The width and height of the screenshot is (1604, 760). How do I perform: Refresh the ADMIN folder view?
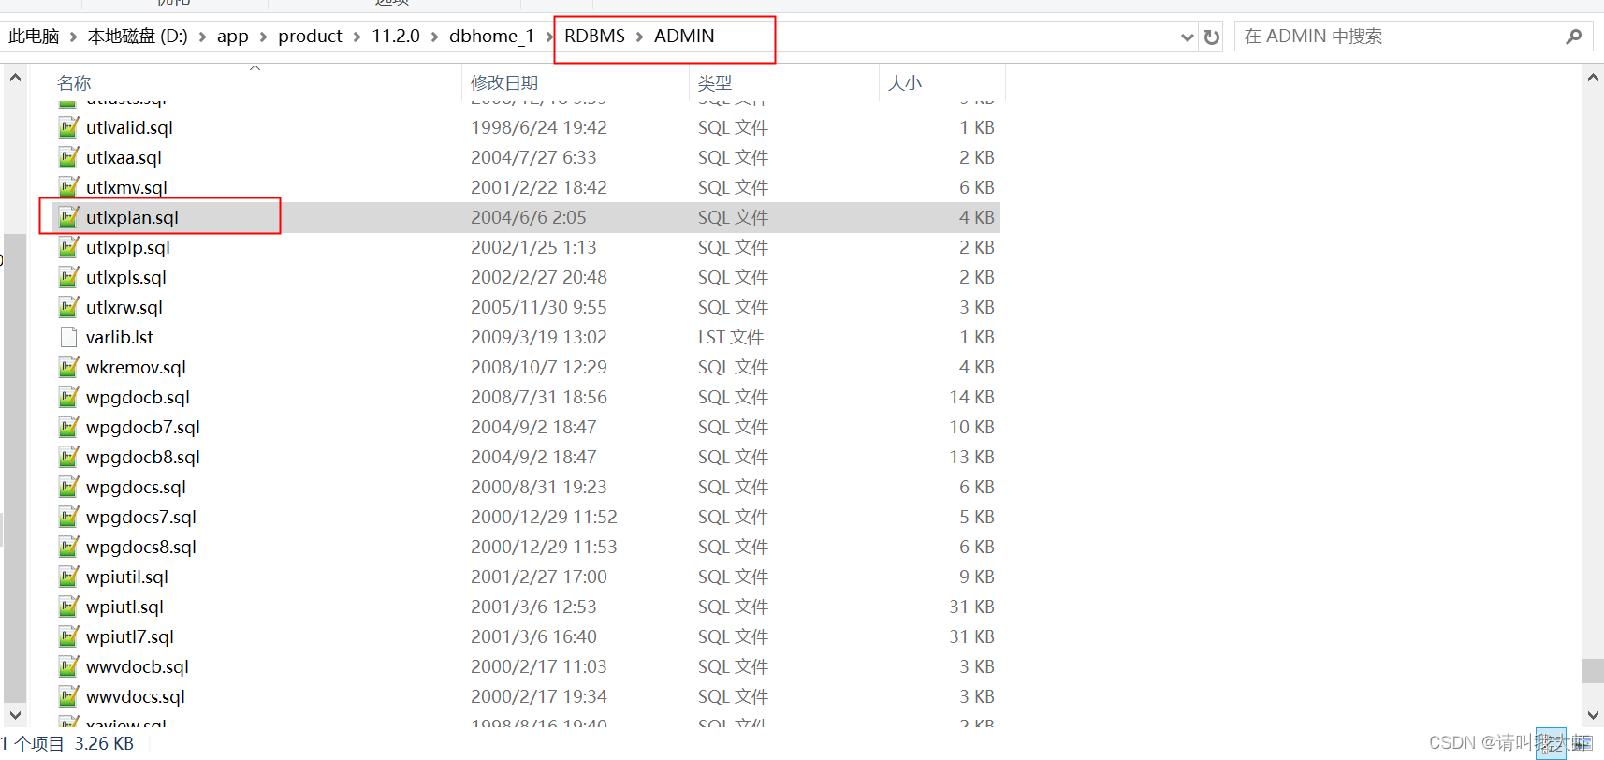click(1212, 37)
